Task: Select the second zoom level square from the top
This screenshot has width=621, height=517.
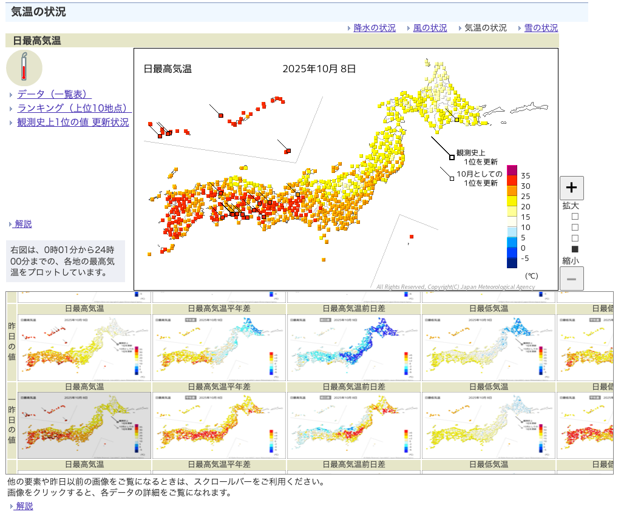Action: pyautogui.click(x=575, y=227)
